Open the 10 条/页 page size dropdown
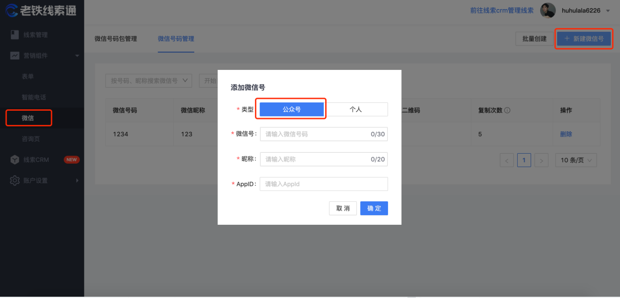620x298 pixels. [576, 160]
